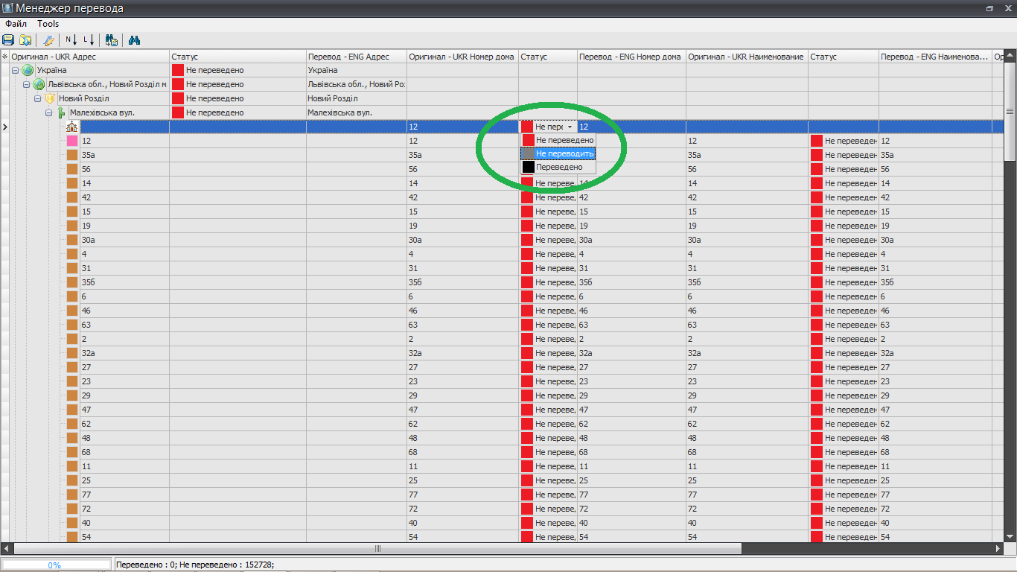Collapse the Малехівська вул. street node
The height and width of the screenshot is (572, 1017).
[x=49, y=112]
